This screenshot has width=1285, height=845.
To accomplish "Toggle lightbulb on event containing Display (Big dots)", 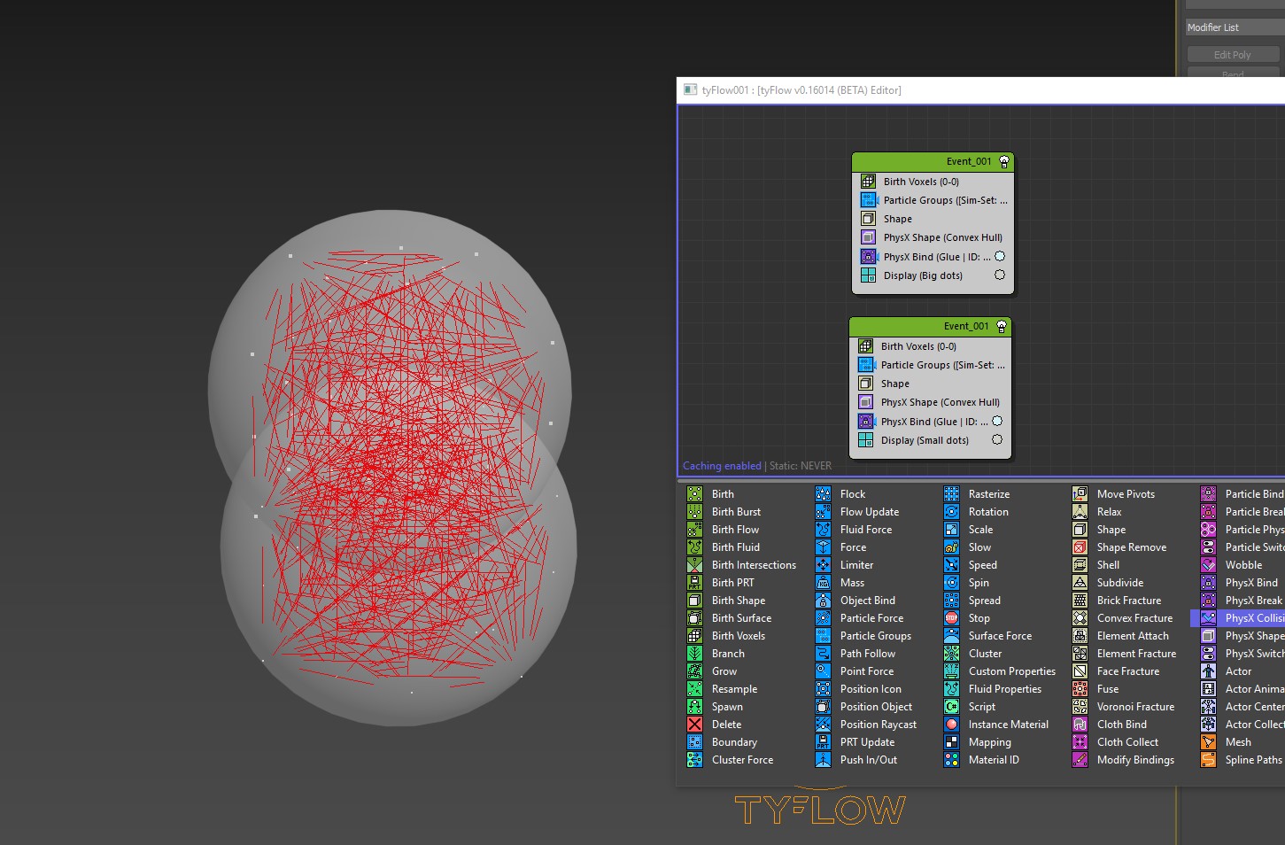I will 1004,162.
